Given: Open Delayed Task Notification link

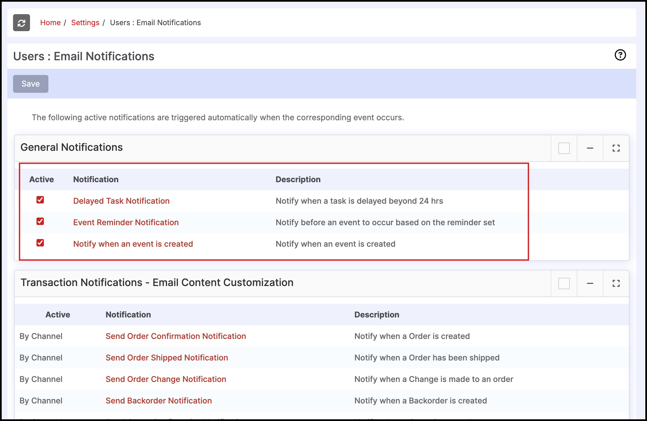Looking at the screenshot, I should (x=121, y=201).
